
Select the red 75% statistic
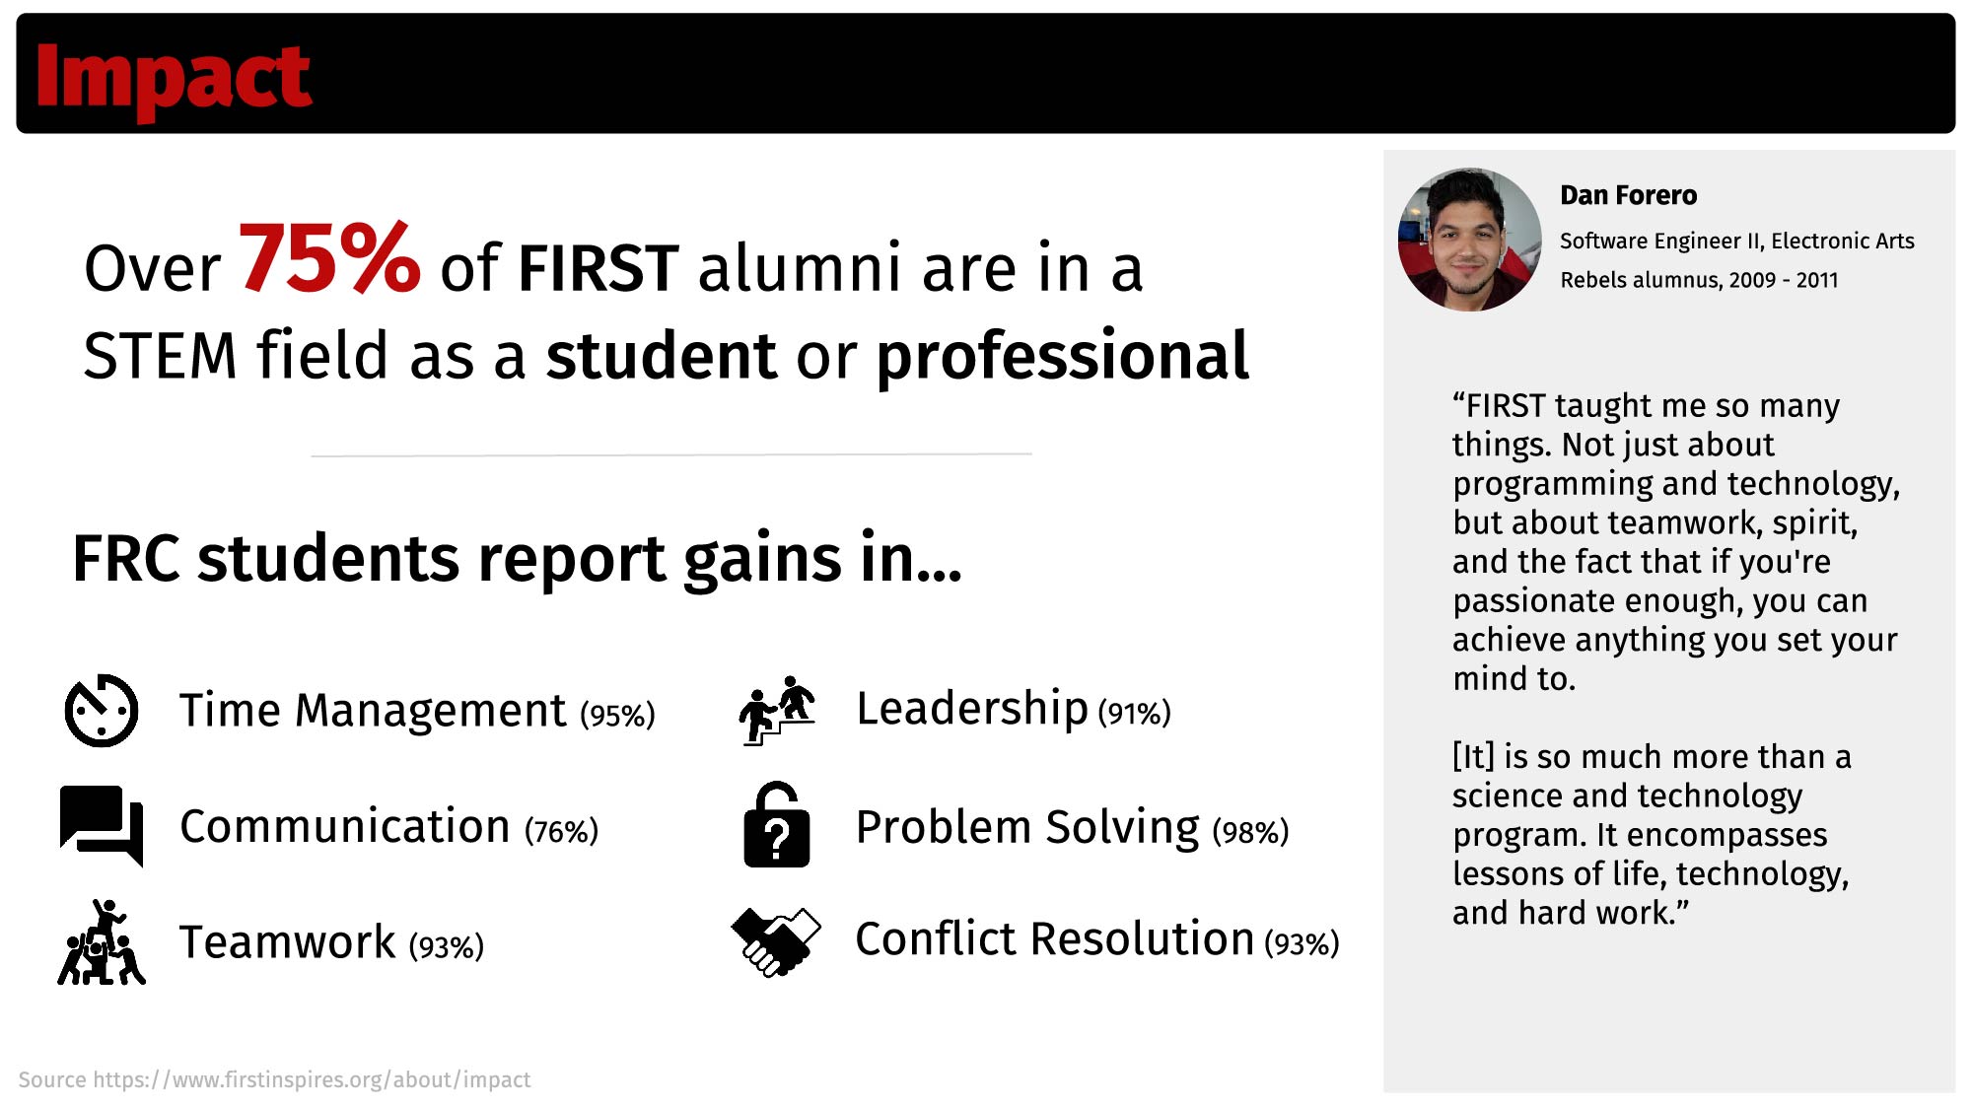[329, 258]
